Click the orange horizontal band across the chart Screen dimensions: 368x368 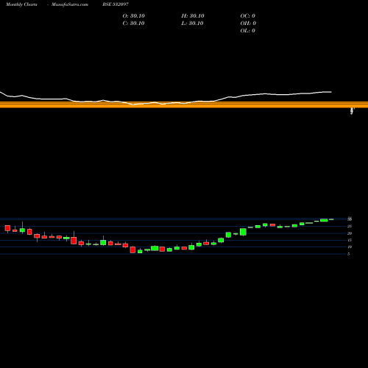coord(184,105)
